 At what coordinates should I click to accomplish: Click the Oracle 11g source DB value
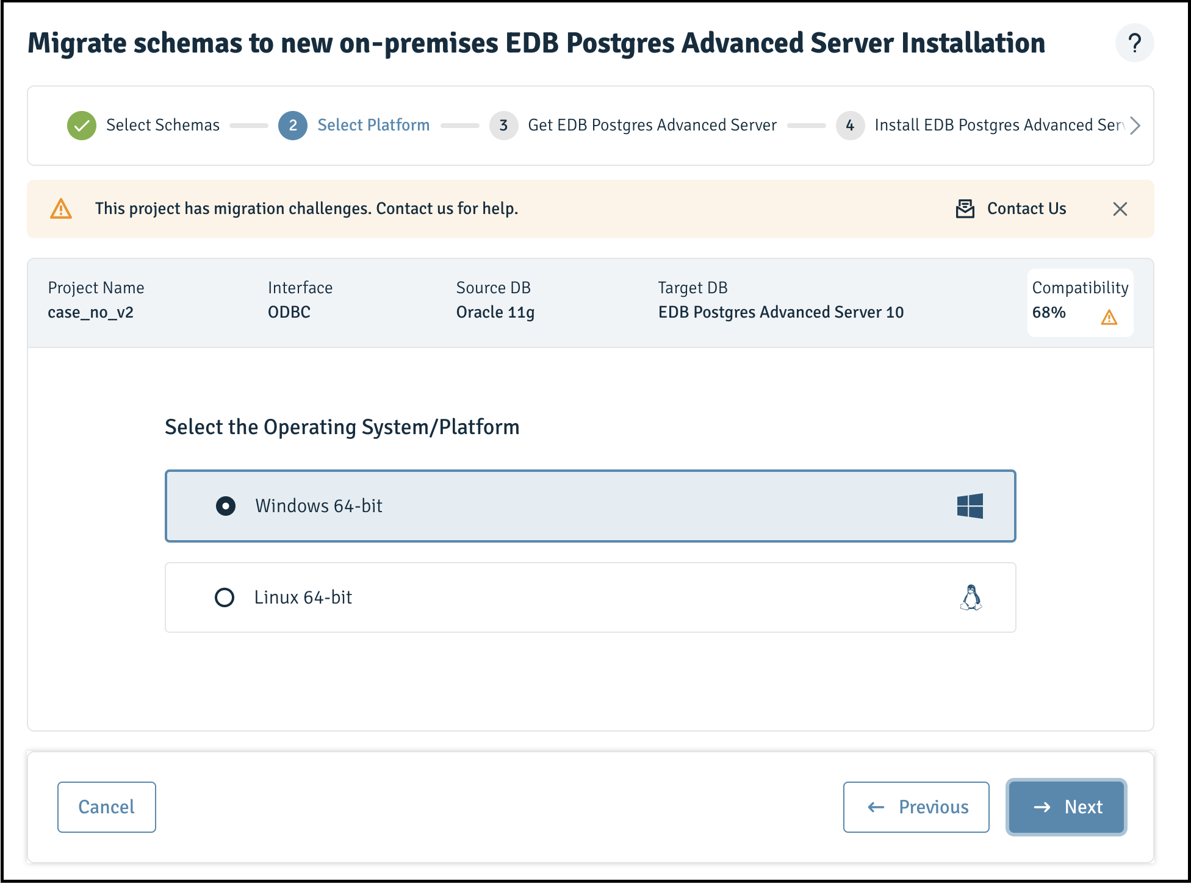click(495, 313)
